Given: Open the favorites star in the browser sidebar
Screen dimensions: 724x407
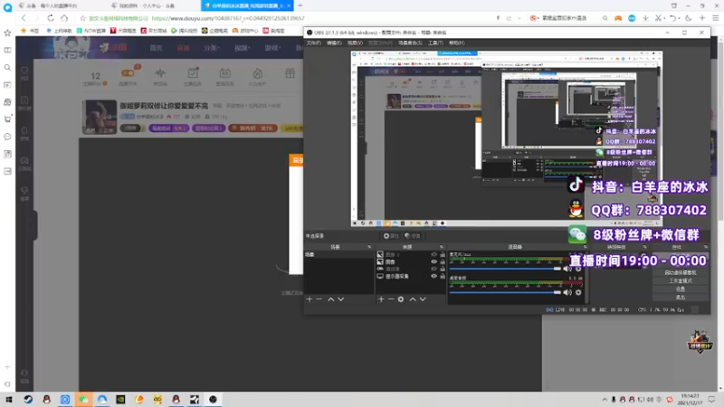Looking at the screenshot, I should coord(7,33).
